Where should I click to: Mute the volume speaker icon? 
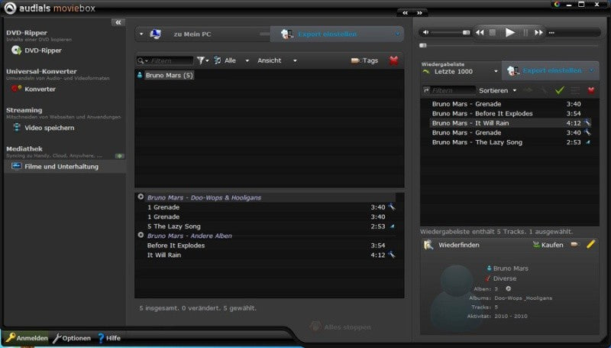click(425, 32)
